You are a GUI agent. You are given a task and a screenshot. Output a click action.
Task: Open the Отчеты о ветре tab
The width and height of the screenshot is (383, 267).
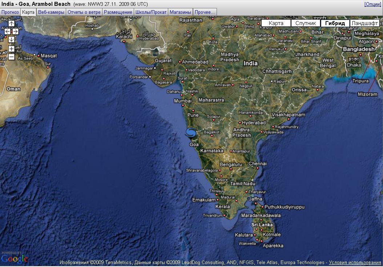[84, 12]
